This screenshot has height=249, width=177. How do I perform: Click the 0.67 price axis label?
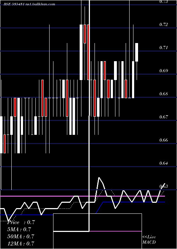(x=164, y=117)
